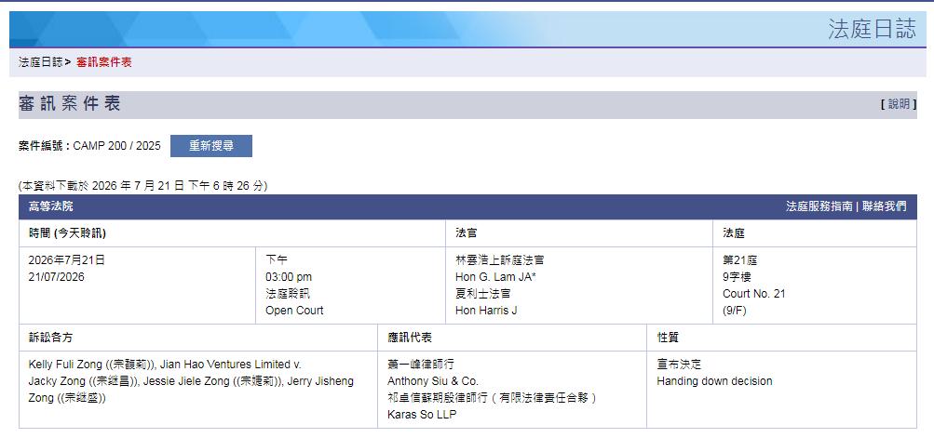Click the 法官 column header

[467, 233]
